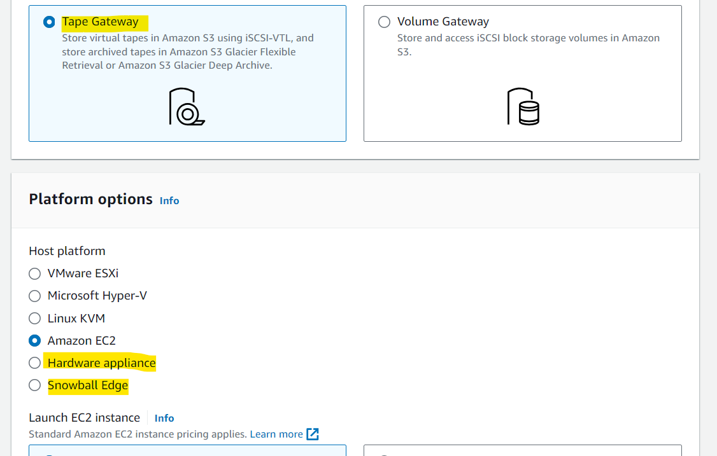Click the Launch EC2 instance label
Screen dimensions: 717x456
(x=84, y=418)
